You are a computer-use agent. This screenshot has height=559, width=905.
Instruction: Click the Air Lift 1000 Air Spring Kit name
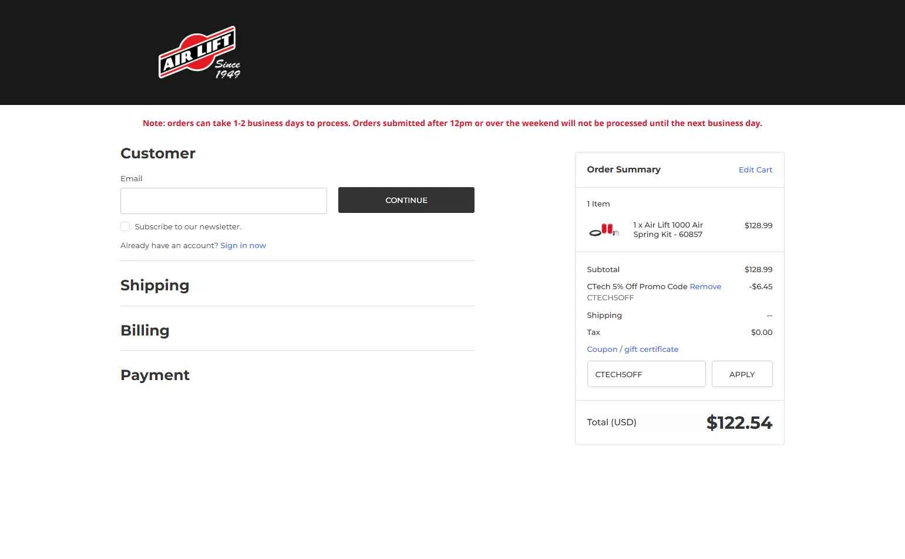click(668, 229)
